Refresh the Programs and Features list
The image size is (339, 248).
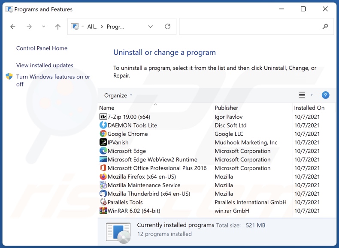(x=167, y=27)
